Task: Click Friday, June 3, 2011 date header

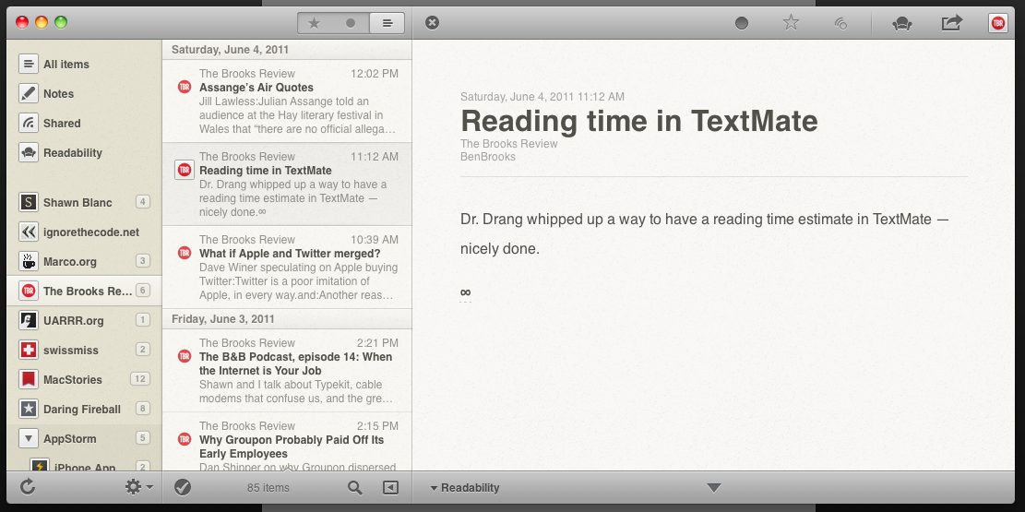Action: pyautogui.click(x=223, y=319)
